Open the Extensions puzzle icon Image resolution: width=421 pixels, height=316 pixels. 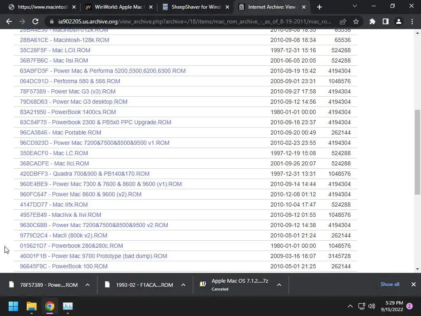coord(372,21)
